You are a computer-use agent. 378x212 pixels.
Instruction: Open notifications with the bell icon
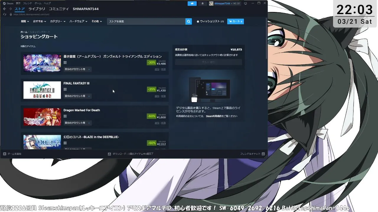203,4
